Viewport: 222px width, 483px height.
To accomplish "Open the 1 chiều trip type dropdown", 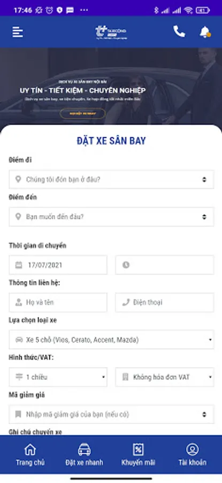I will pyautogui.click(x=58, y=377).
